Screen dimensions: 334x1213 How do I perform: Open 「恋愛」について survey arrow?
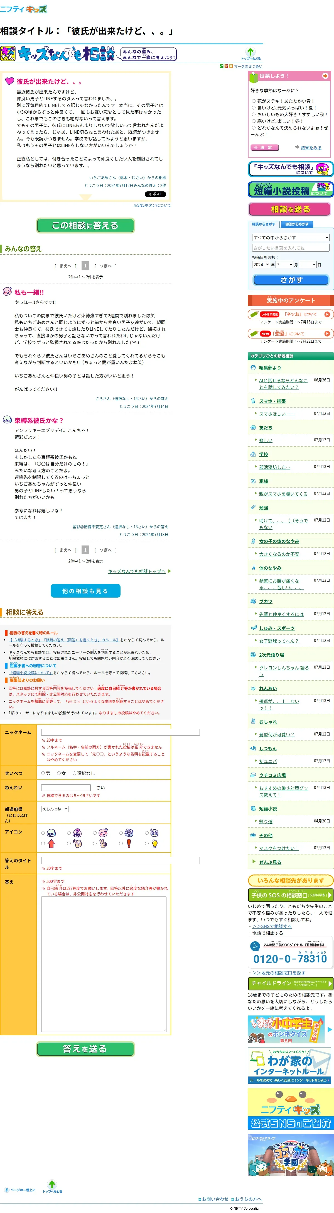coord(327,333)
